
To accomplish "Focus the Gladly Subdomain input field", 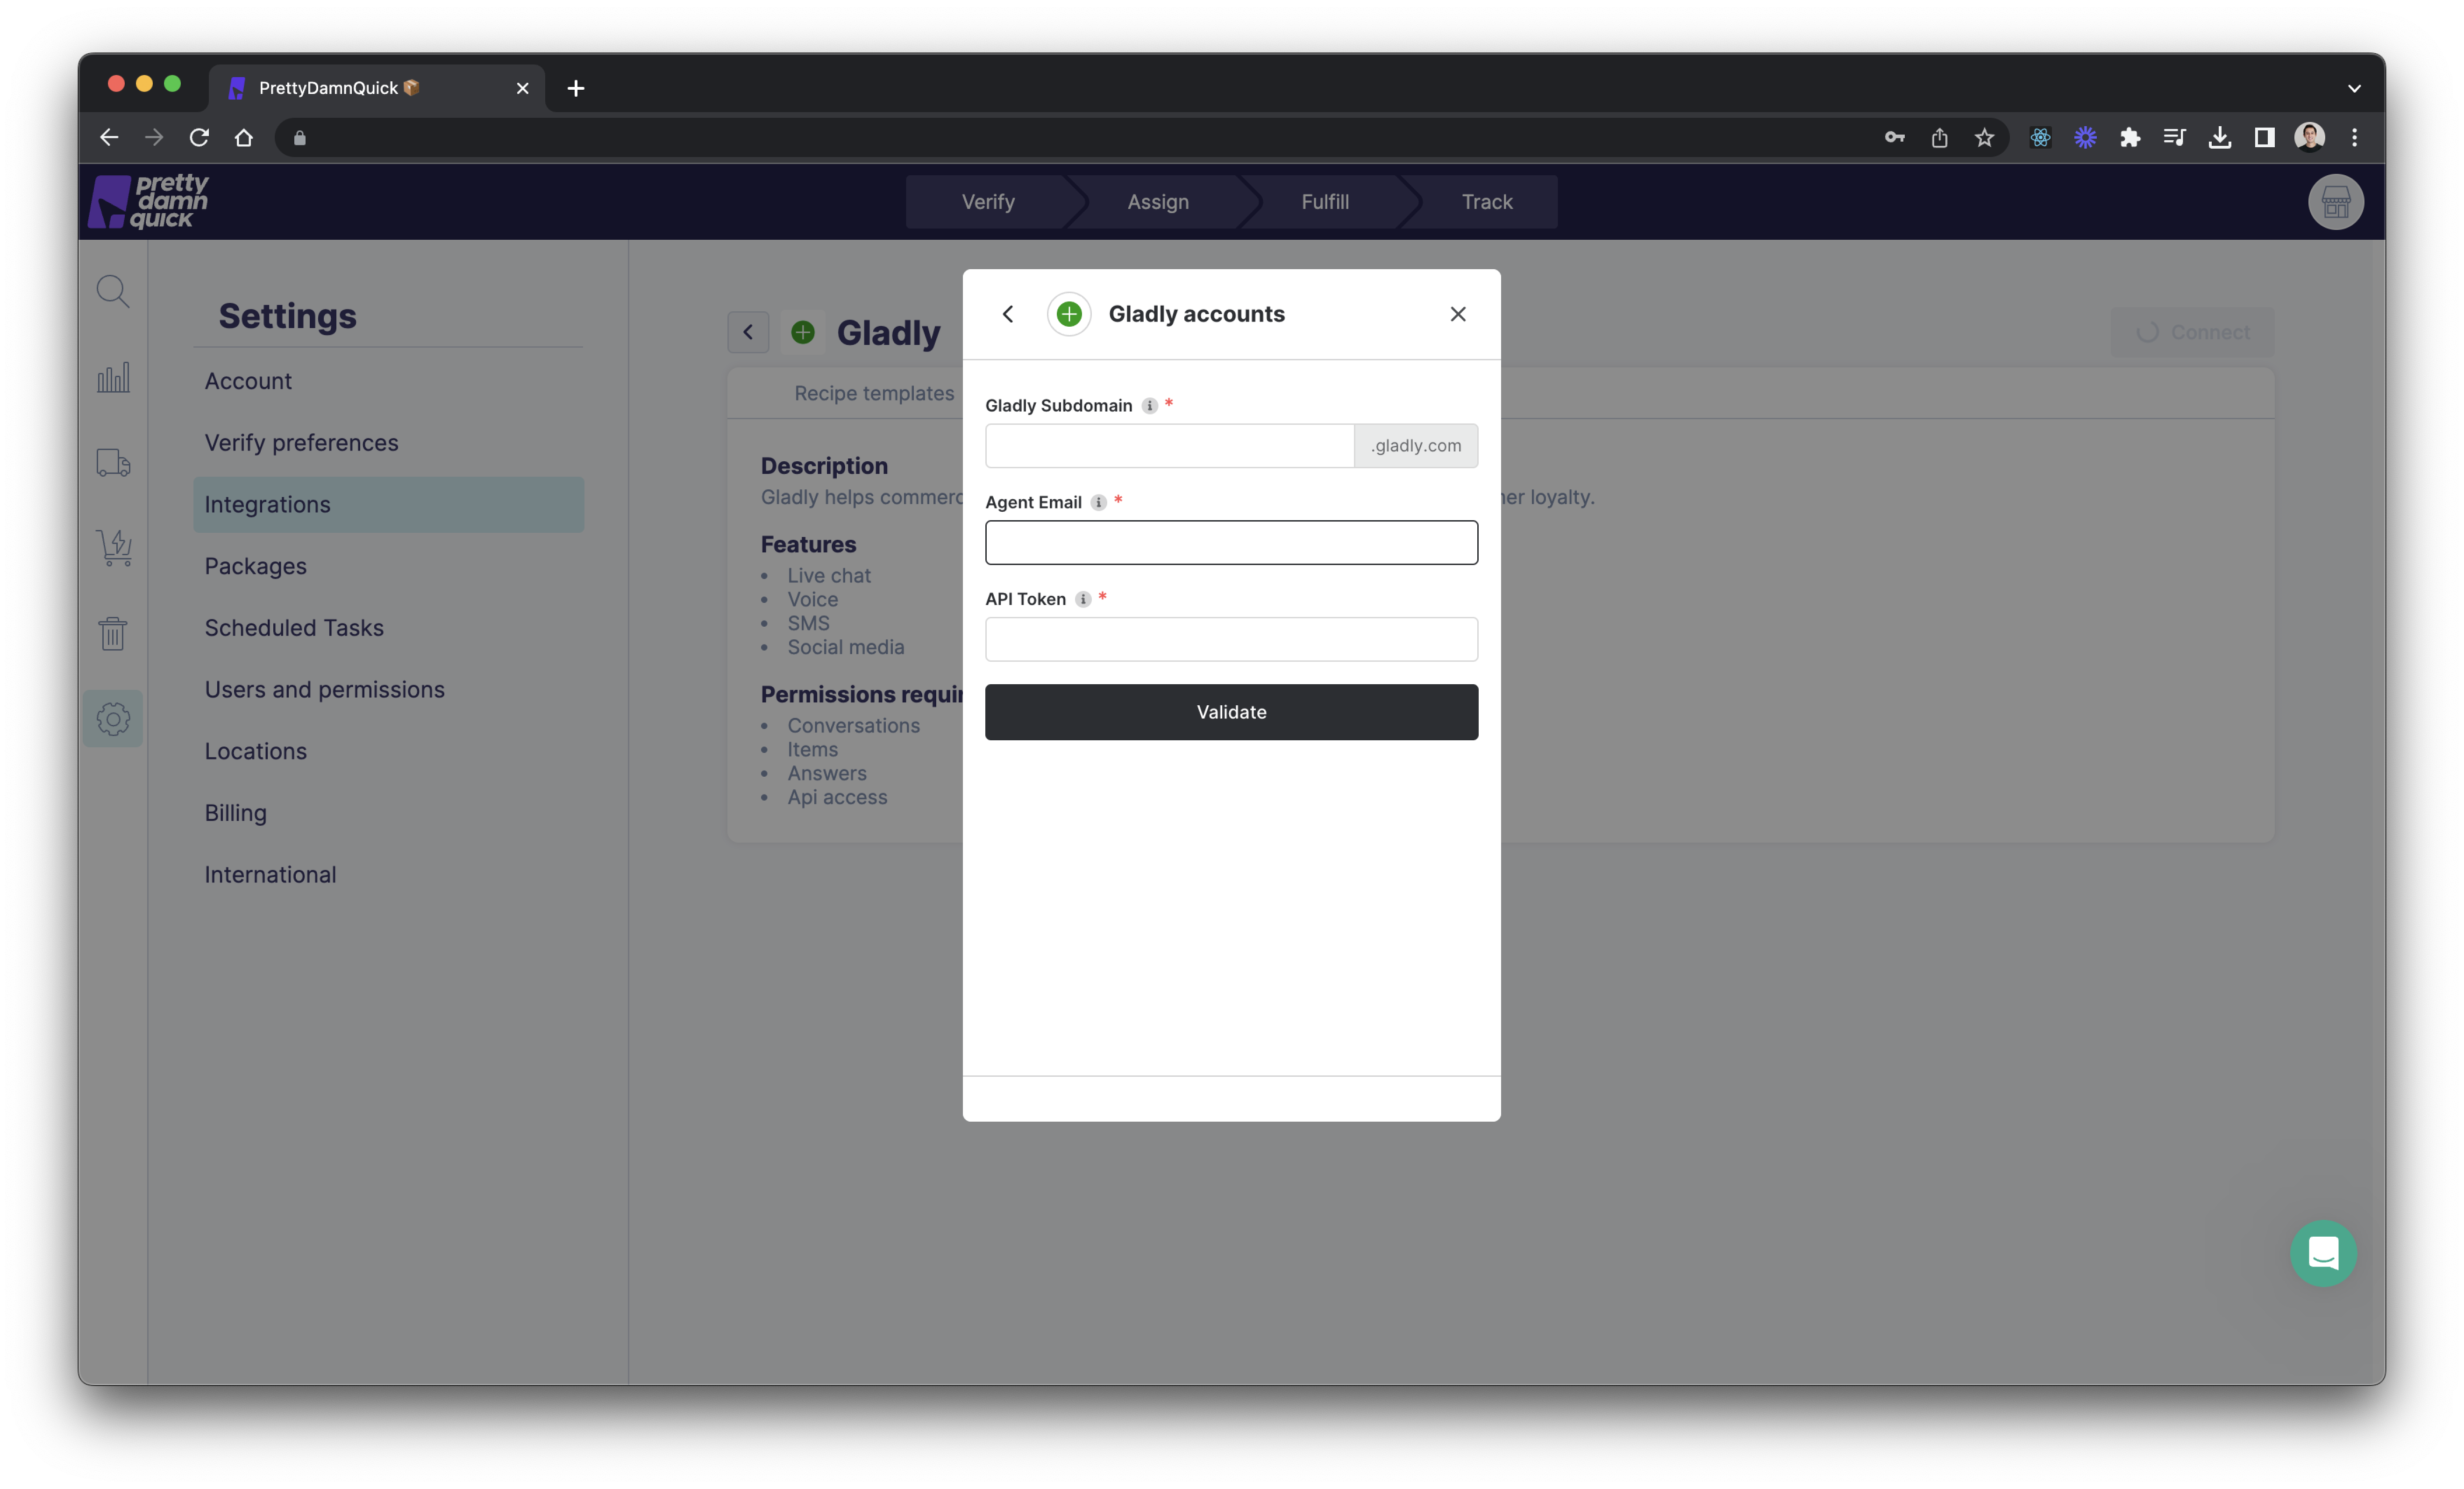I will [x=1169, y=445].
